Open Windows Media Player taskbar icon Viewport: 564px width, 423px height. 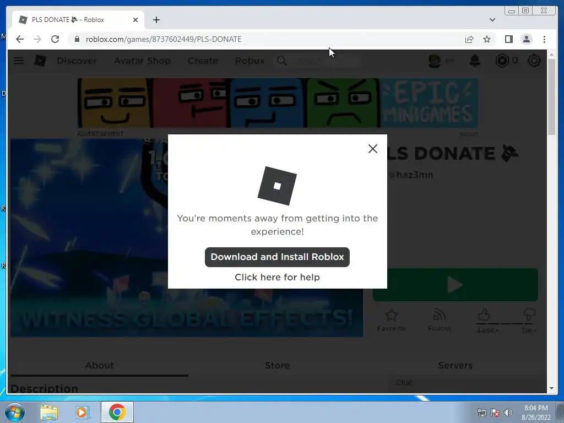point(82,412)
